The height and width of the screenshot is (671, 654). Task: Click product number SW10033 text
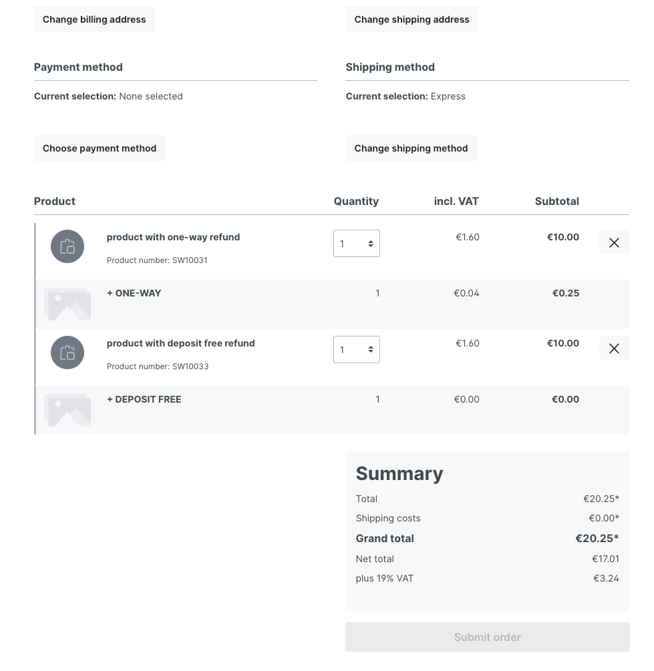click(157, 367)
